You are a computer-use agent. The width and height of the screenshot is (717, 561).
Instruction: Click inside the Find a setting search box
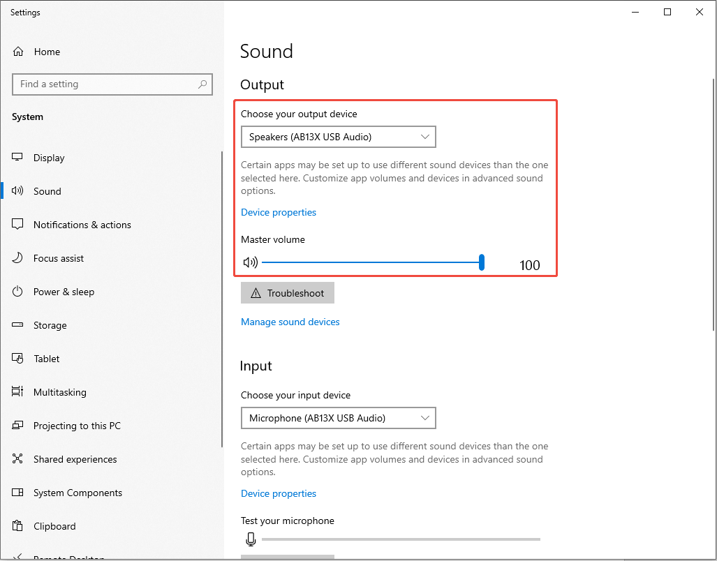coord(112,84)
